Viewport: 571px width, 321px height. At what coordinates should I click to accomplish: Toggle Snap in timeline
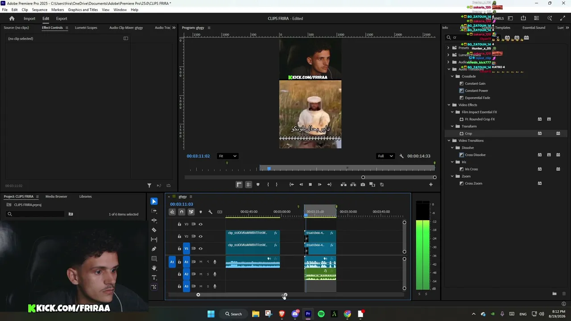pyautogui.click(x=182, y=212)
